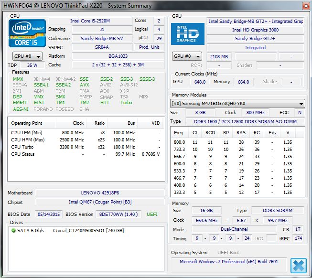Click the 35 W TDP field
Image resolution: width=312 pixels, height=279 pixels.
[x=32, y=65]
